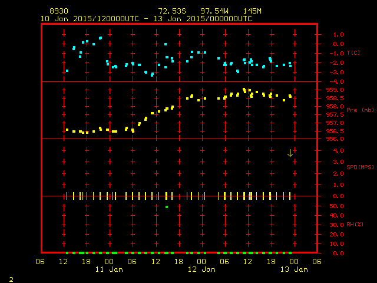
Task: Click the 10.0 humidity tick value
Action: click(336, 243)
